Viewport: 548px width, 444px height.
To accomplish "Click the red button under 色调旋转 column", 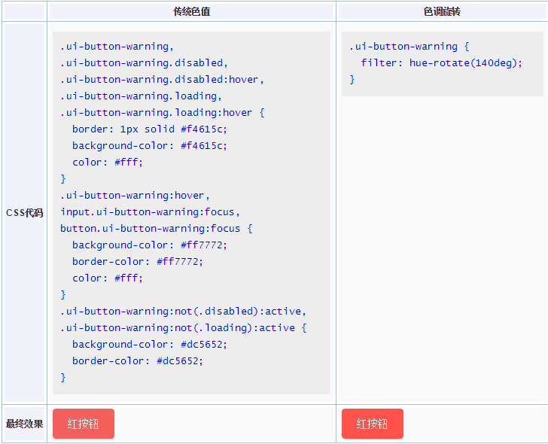I will click(x=373, y=424).
